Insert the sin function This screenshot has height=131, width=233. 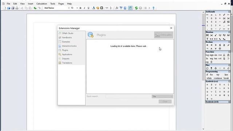coord(216,55)
